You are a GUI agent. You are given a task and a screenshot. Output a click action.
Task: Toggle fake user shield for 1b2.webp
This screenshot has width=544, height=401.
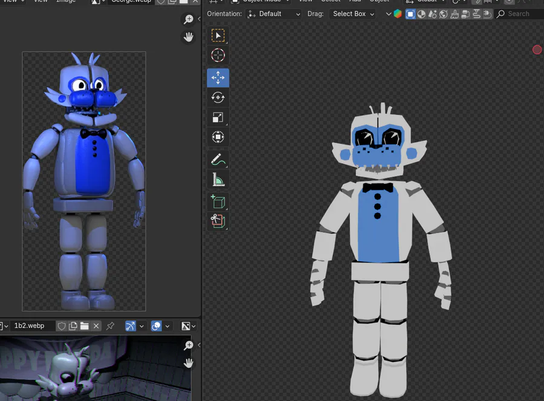point(62,326)
